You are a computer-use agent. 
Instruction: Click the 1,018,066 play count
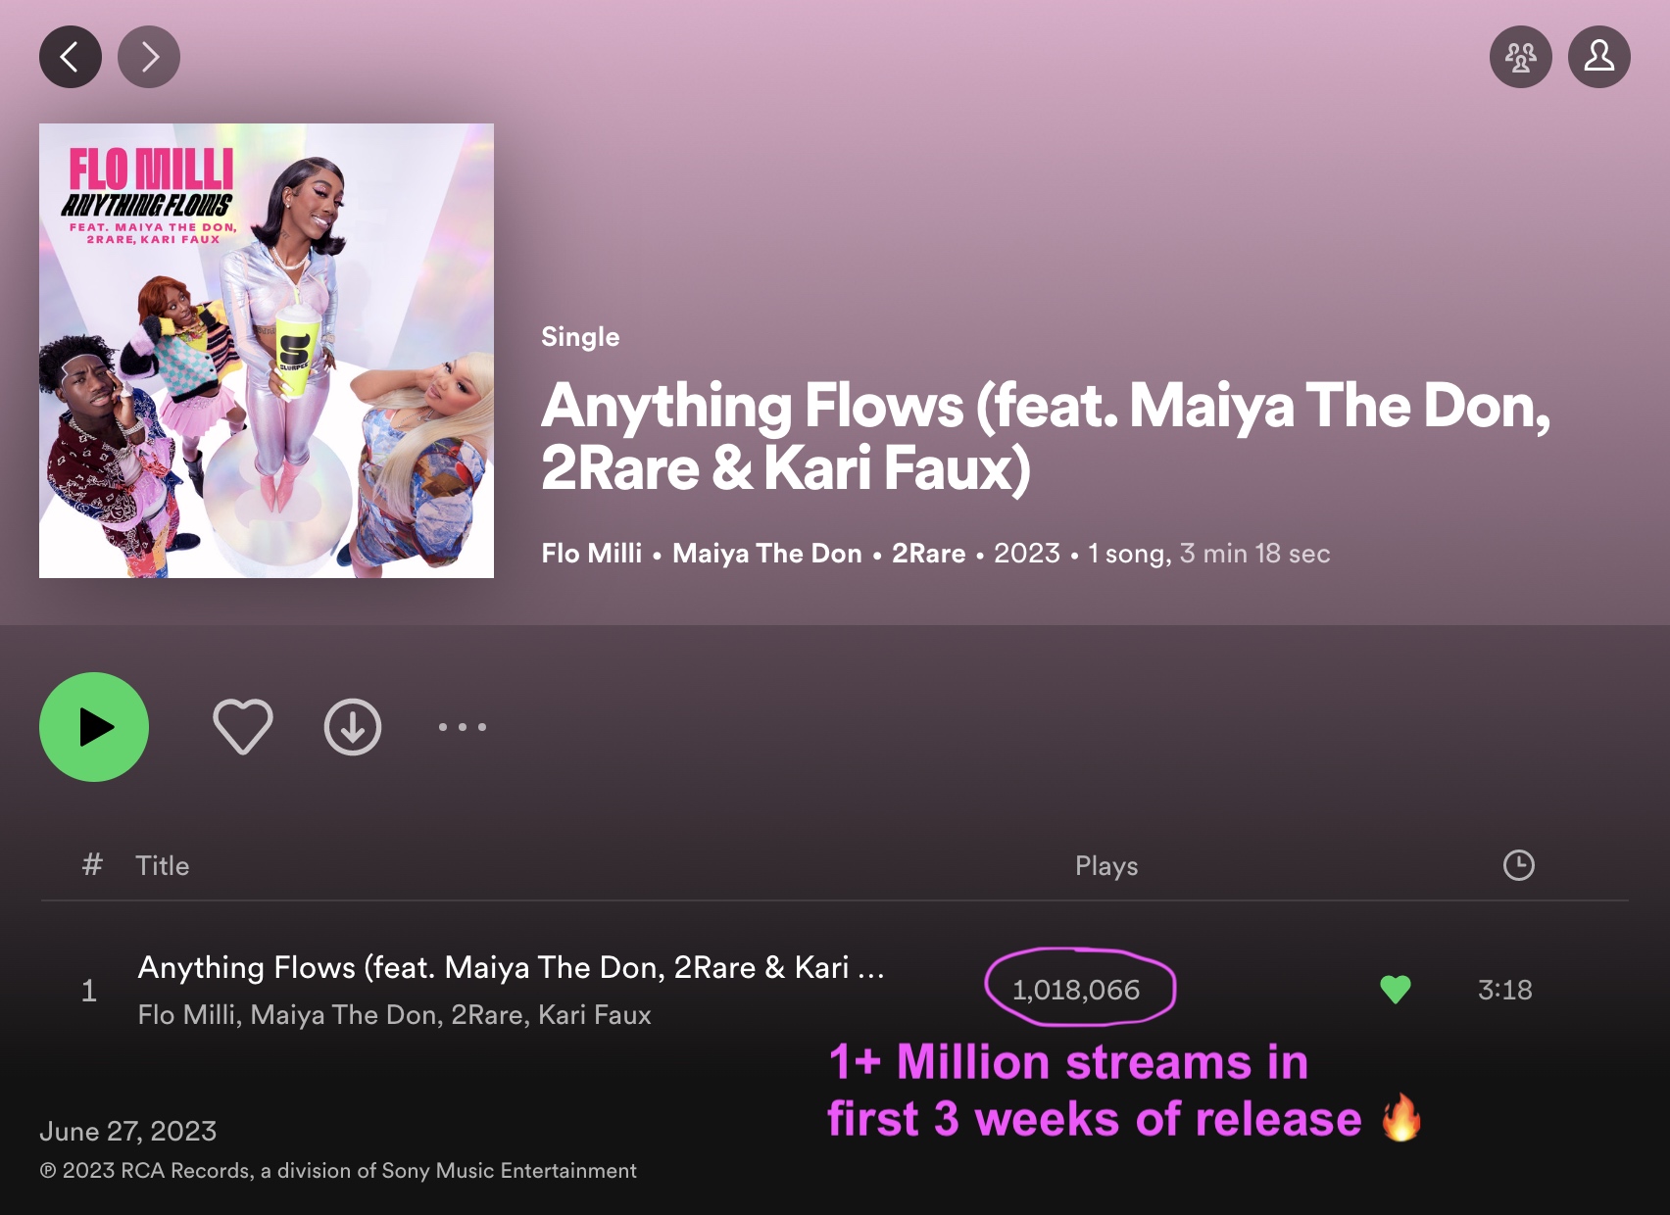pyautogui.click(x=1076, y=990)
